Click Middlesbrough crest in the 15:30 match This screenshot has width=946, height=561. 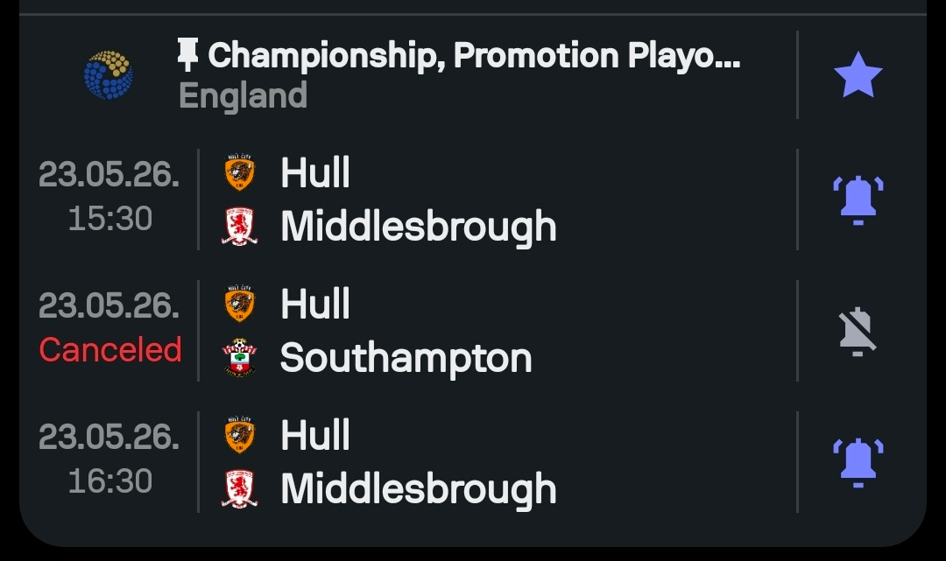[x=239, y=226]
